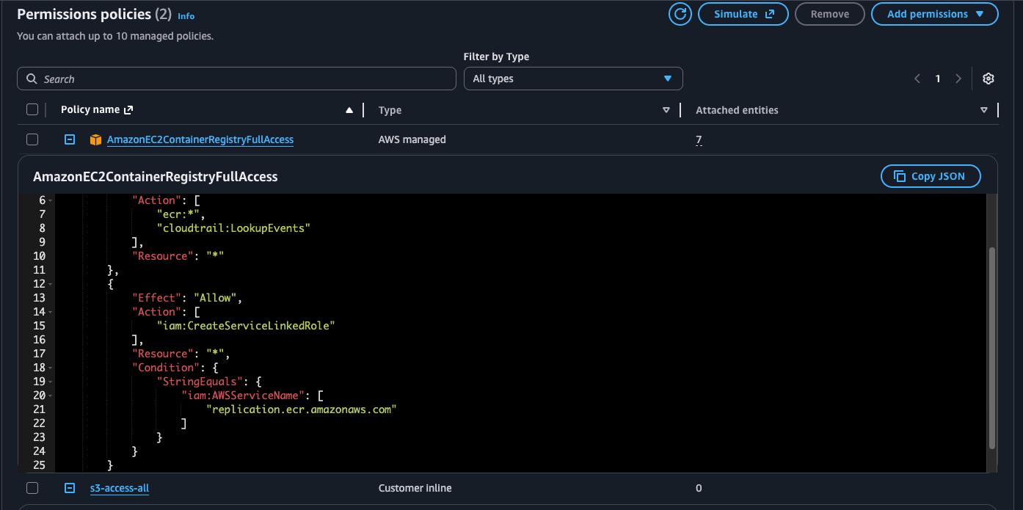
Task: Expand the s3-access-all policy row
Action: click(70, 488)
